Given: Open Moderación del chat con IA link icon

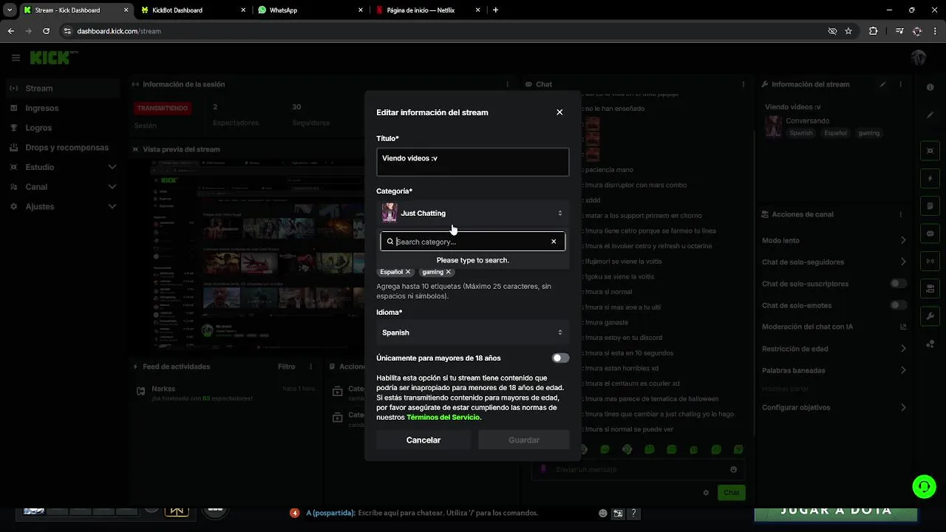Looking at the screenshot, I should [x=903, y=327].
